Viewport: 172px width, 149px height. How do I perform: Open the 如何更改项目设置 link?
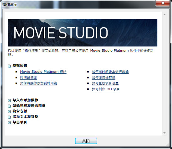pos(105,83)
